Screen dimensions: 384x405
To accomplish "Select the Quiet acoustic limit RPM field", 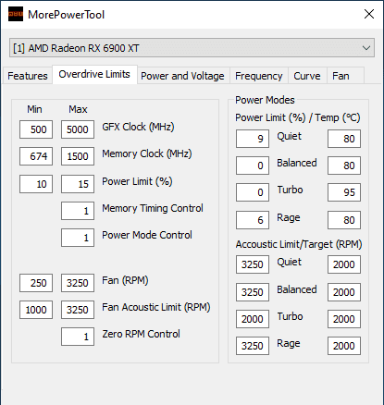I will 253,264.
